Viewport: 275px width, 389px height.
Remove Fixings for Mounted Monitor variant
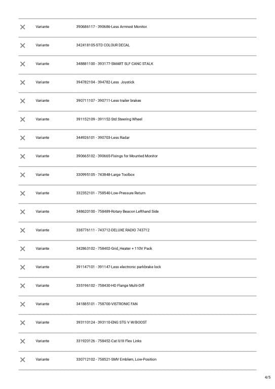tap(23, 157)
